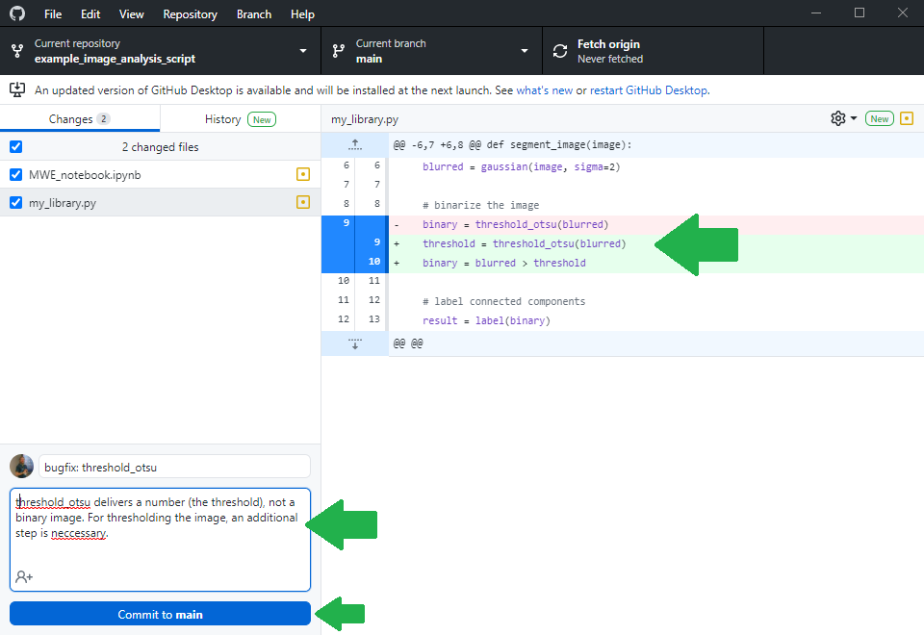The height and width of the screenshot is (635, 924).
Task: Click modified status icon for my_library.py
Action: click(303, 203)
